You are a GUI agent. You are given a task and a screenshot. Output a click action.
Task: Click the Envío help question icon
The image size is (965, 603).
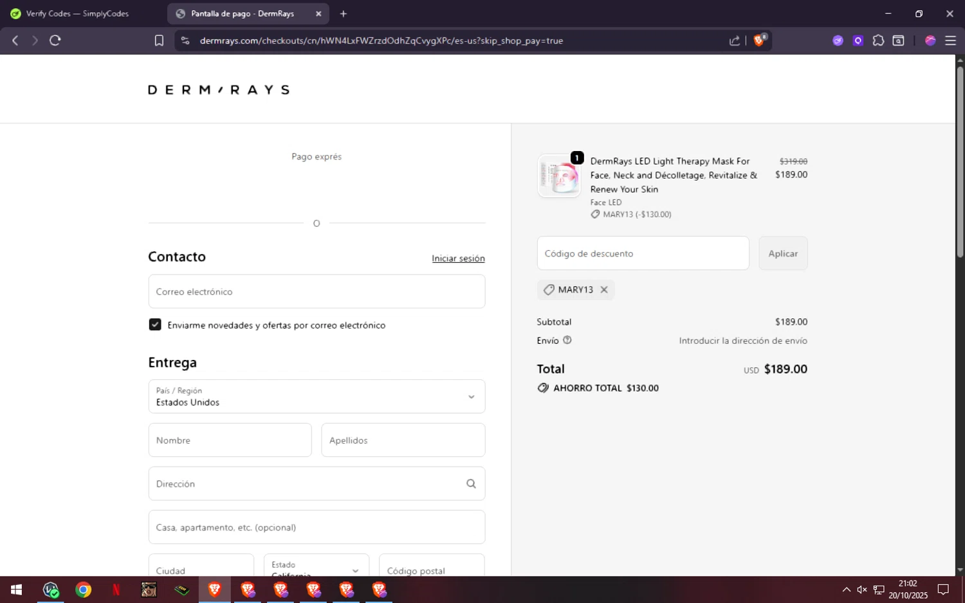pyautogui.click(x=567, y=340)
